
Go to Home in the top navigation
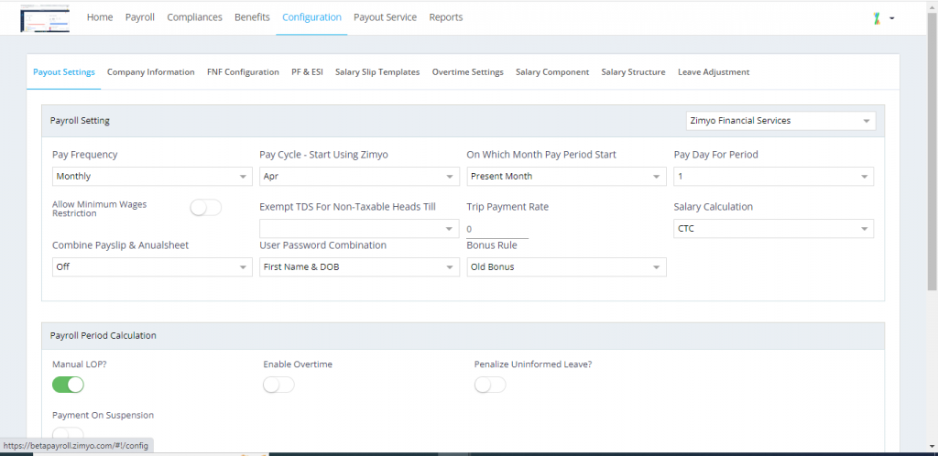click(x=100, y=17)
